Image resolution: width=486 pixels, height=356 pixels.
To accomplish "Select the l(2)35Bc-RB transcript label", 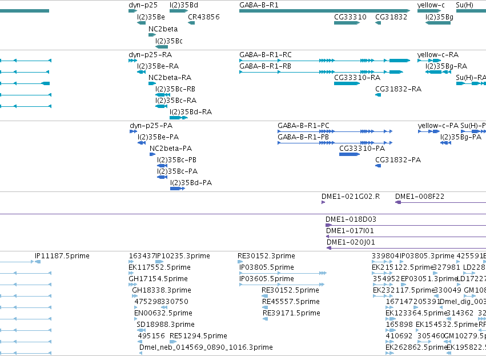I will coord(175,89).
